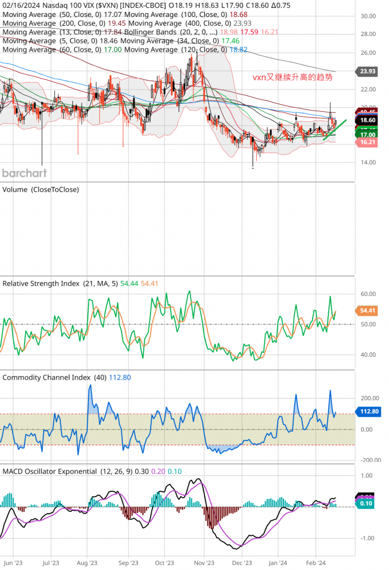Click the pink 16.21 lower-band price tag
The width and height of the screenshot is (389, 570).
tap(367, 142)
